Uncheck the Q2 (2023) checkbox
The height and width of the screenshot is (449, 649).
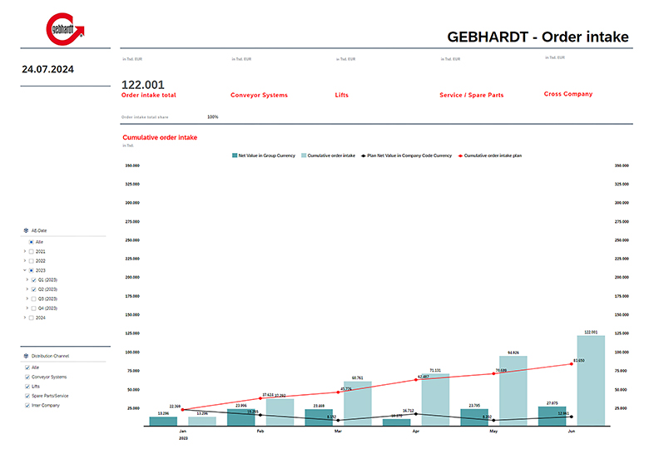coord(33,289)
